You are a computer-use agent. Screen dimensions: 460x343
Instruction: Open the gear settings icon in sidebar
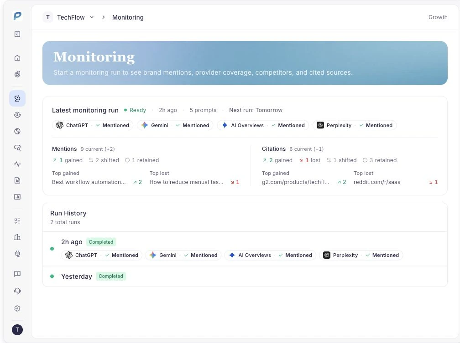tap(17, 308)
